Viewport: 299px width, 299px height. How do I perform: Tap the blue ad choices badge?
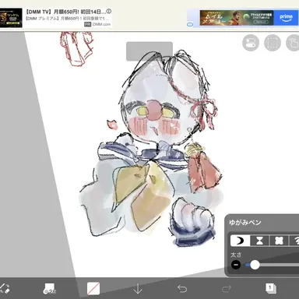pos(190,25)
